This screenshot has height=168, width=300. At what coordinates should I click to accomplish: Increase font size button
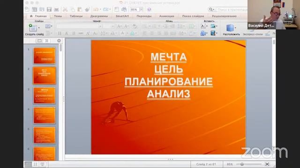119,26
